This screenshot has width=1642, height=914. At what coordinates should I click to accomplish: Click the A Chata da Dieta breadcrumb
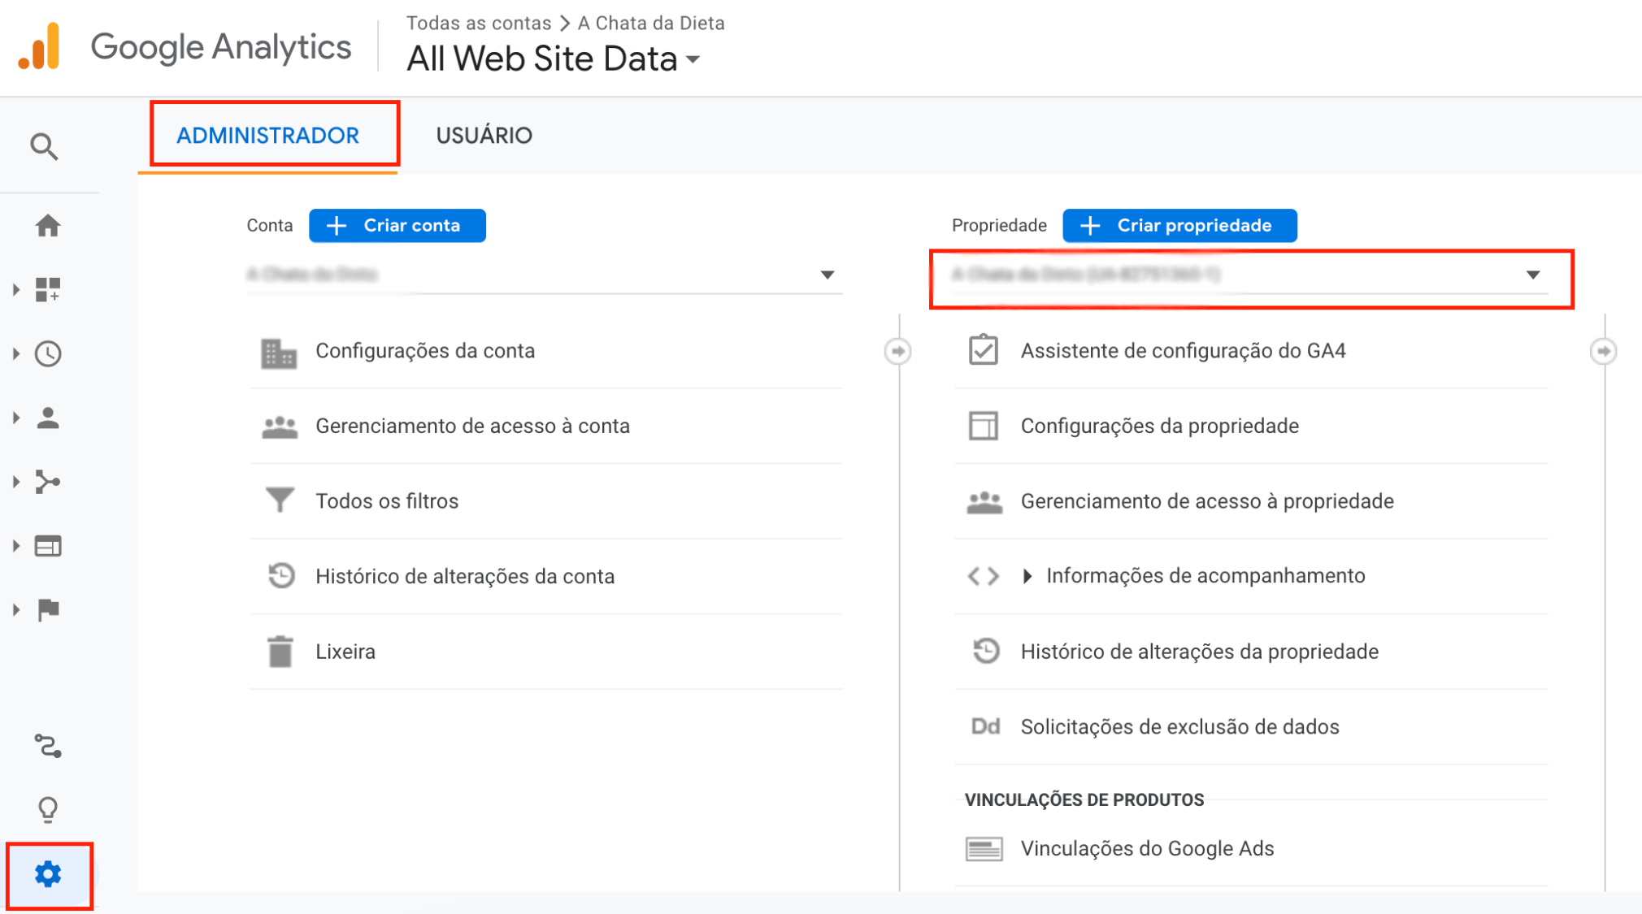pos(651,23)
